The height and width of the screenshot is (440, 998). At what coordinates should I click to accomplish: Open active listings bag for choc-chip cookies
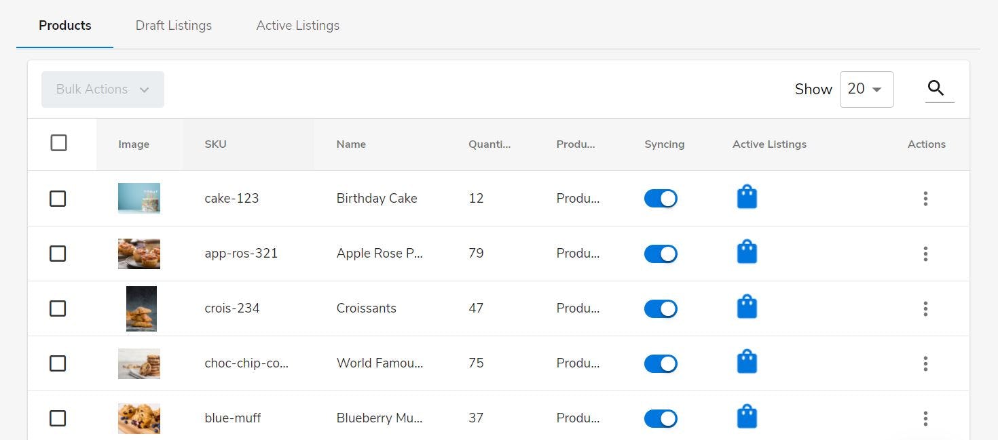pos(747,362)
